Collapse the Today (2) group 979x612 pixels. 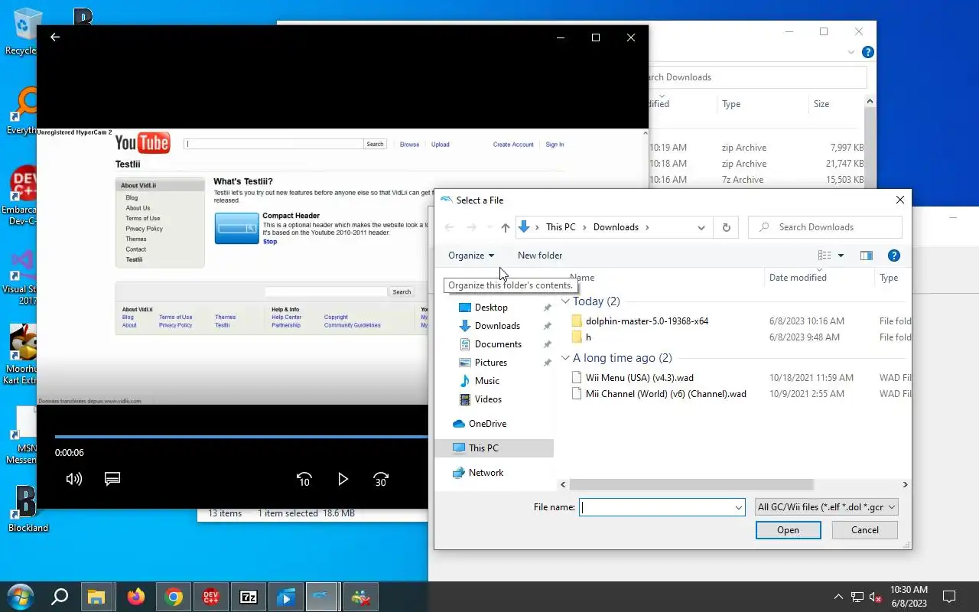click(x=565, y=301)
